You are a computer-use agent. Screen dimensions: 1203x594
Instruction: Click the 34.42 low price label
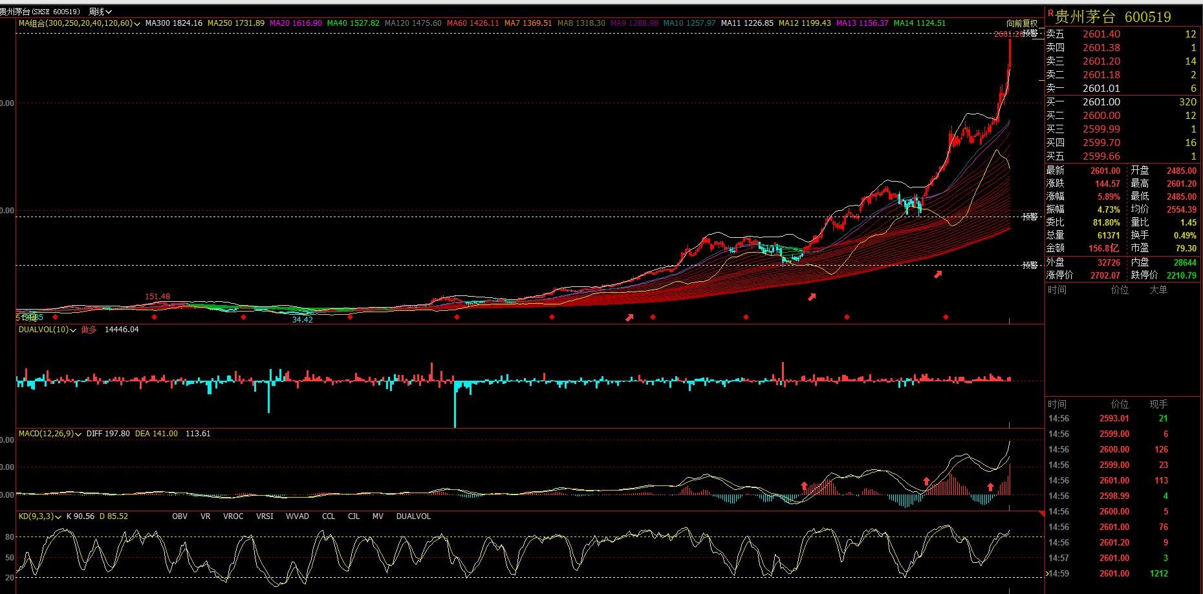tap(303, 320)
